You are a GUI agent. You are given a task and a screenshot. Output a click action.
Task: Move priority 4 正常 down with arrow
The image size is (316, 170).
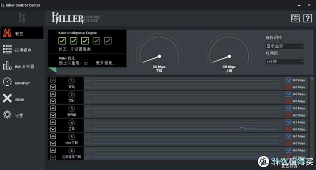pyautogui.click(x=53, y=129)
